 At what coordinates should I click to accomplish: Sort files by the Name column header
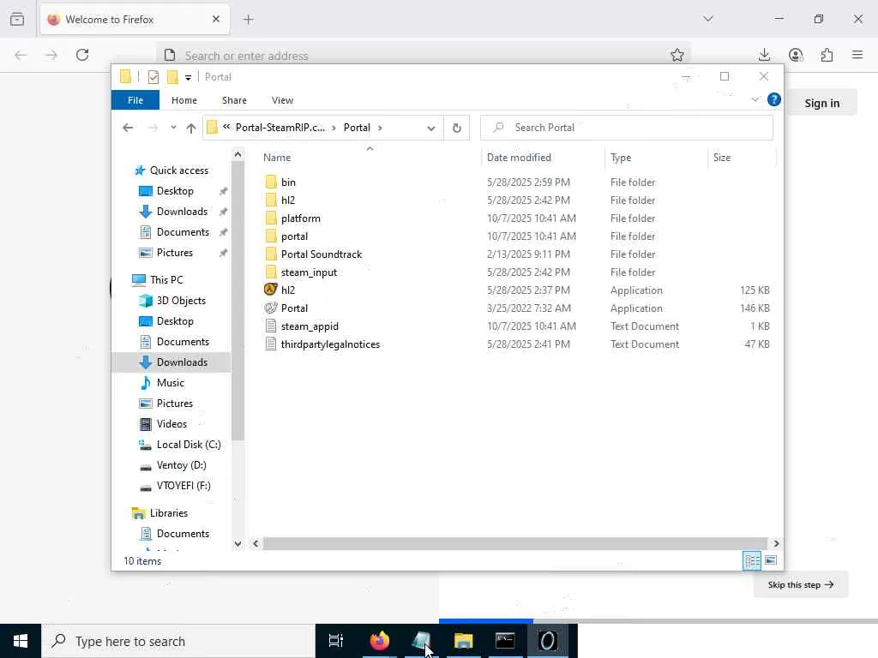coord(277,158)
